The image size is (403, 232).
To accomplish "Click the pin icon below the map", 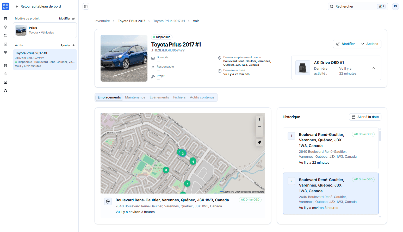I will coord(108,202).
